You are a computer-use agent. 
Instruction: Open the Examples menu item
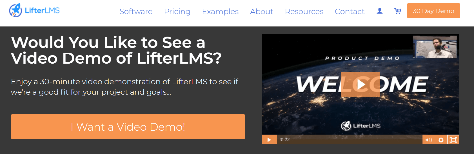click(221, 12)
